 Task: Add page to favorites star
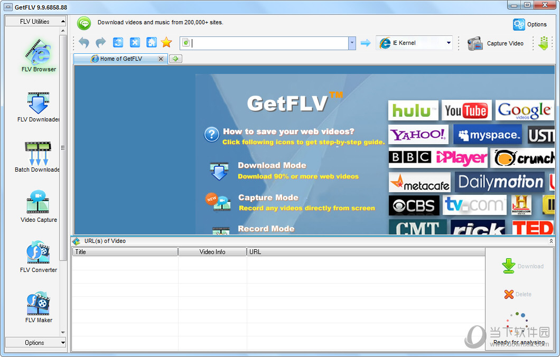166,42
